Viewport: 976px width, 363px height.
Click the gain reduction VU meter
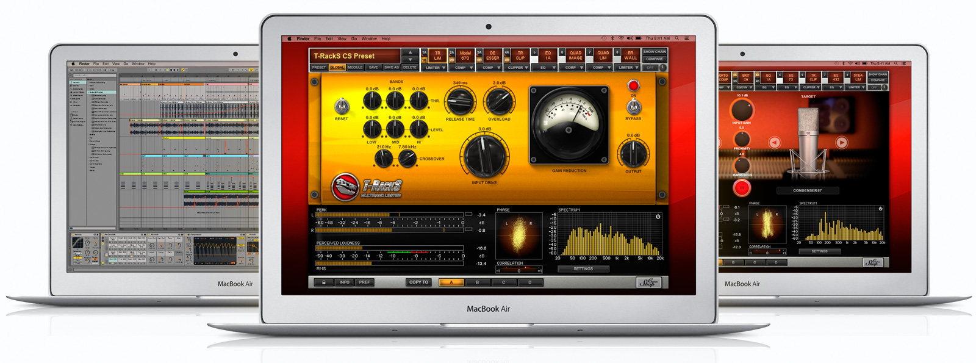pyautogui.click(x=569, y=125)
